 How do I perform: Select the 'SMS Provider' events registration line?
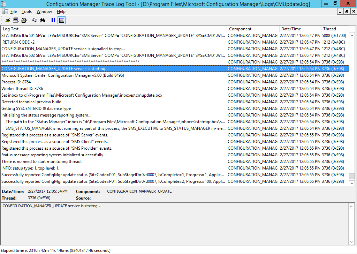pos(175,148)
